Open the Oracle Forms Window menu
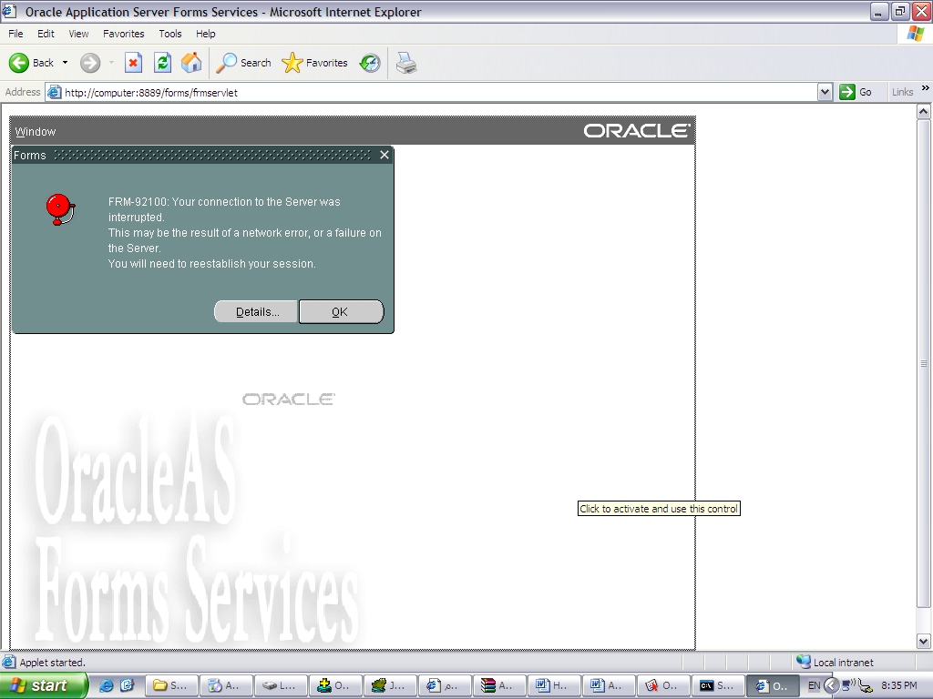This screenshot has width=933, height=699. pos(36,132)
